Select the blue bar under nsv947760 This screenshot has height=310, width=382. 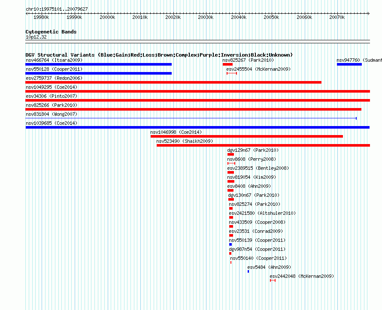(x=349, y=64)
